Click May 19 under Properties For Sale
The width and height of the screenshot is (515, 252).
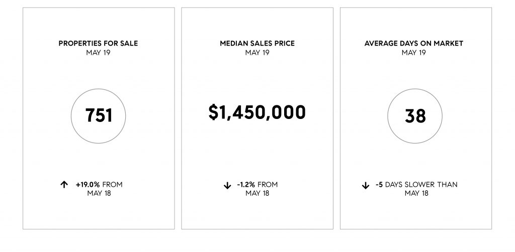coord(98,52)
